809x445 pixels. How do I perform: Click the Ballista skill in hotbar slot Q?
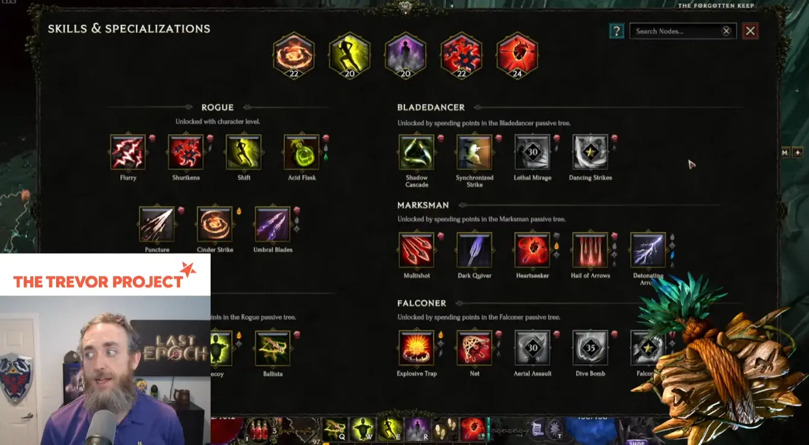[x=335, y=429]
